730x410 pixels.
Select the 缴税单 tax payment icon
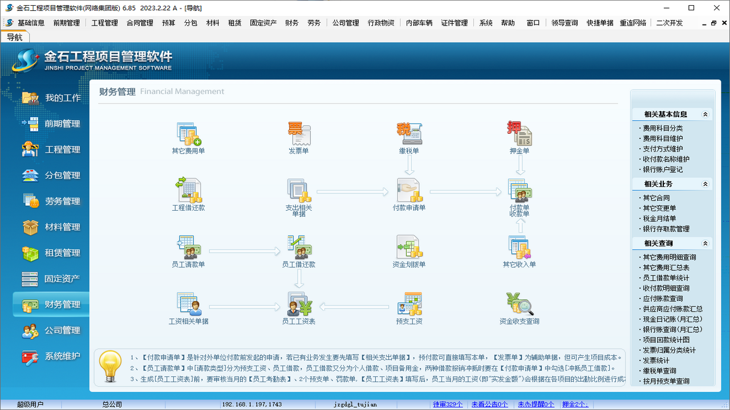[409, 135]
